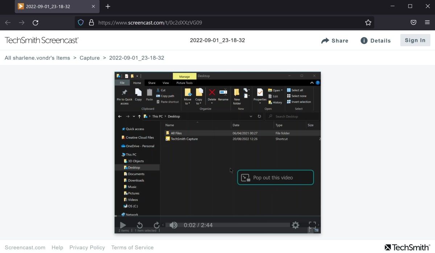Click the padlock site information icon
Viewport: 435px width, 253px height.
coord(91,22)
